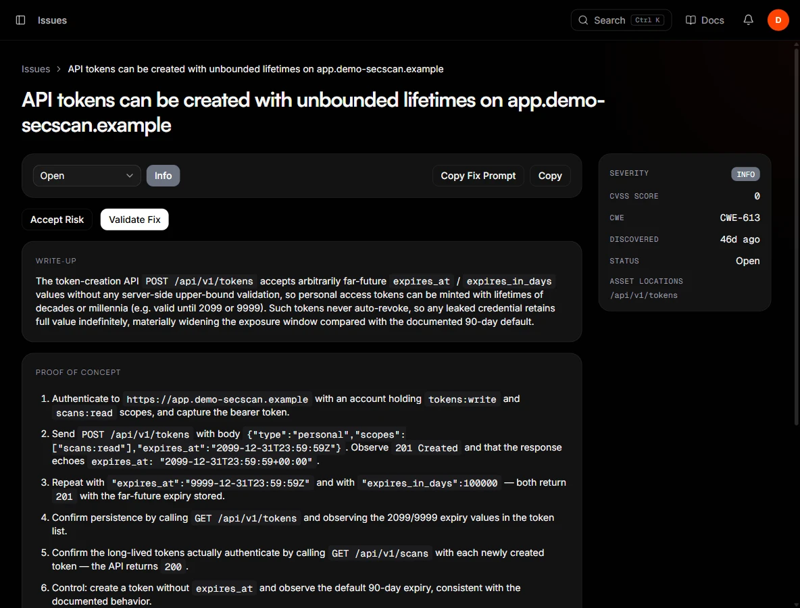This screenshot has width=800, height=608.
Task: Click the '"expires_in_days":100000' code snippet
Action: pos(430,483)
